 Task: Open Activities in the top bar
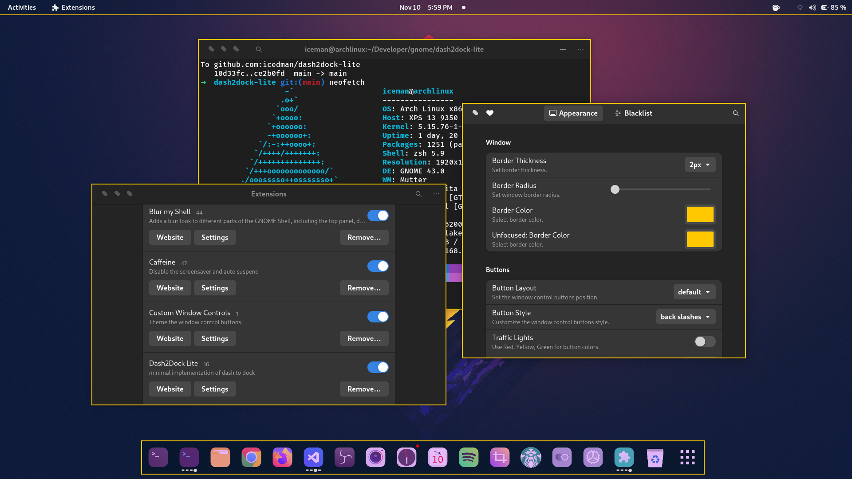(22, 8)
